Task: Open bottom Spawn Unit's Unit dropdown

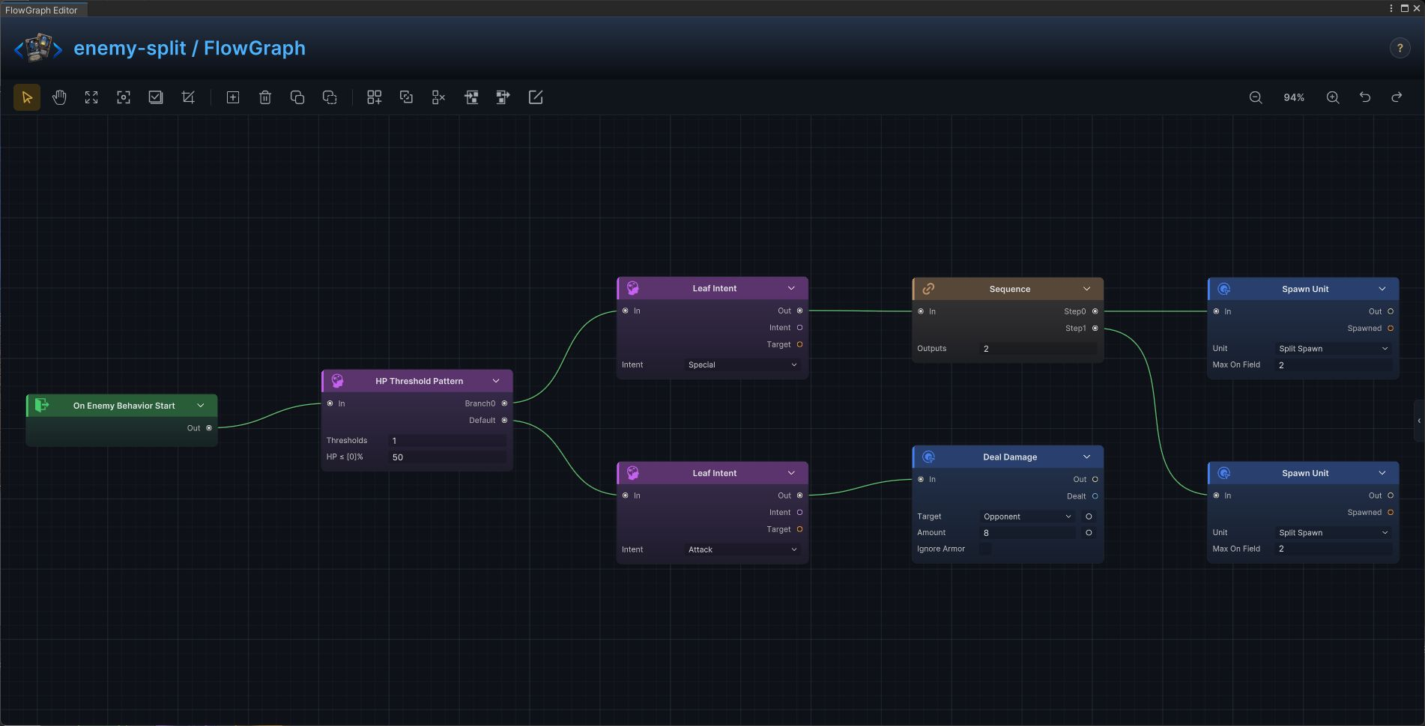Action: [x=1334, y=533]
